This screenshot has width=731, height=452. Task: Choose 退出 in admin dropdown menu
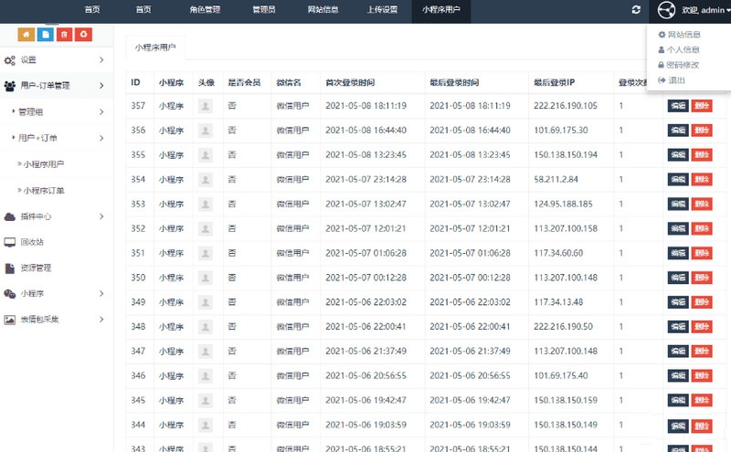[672, 80]
